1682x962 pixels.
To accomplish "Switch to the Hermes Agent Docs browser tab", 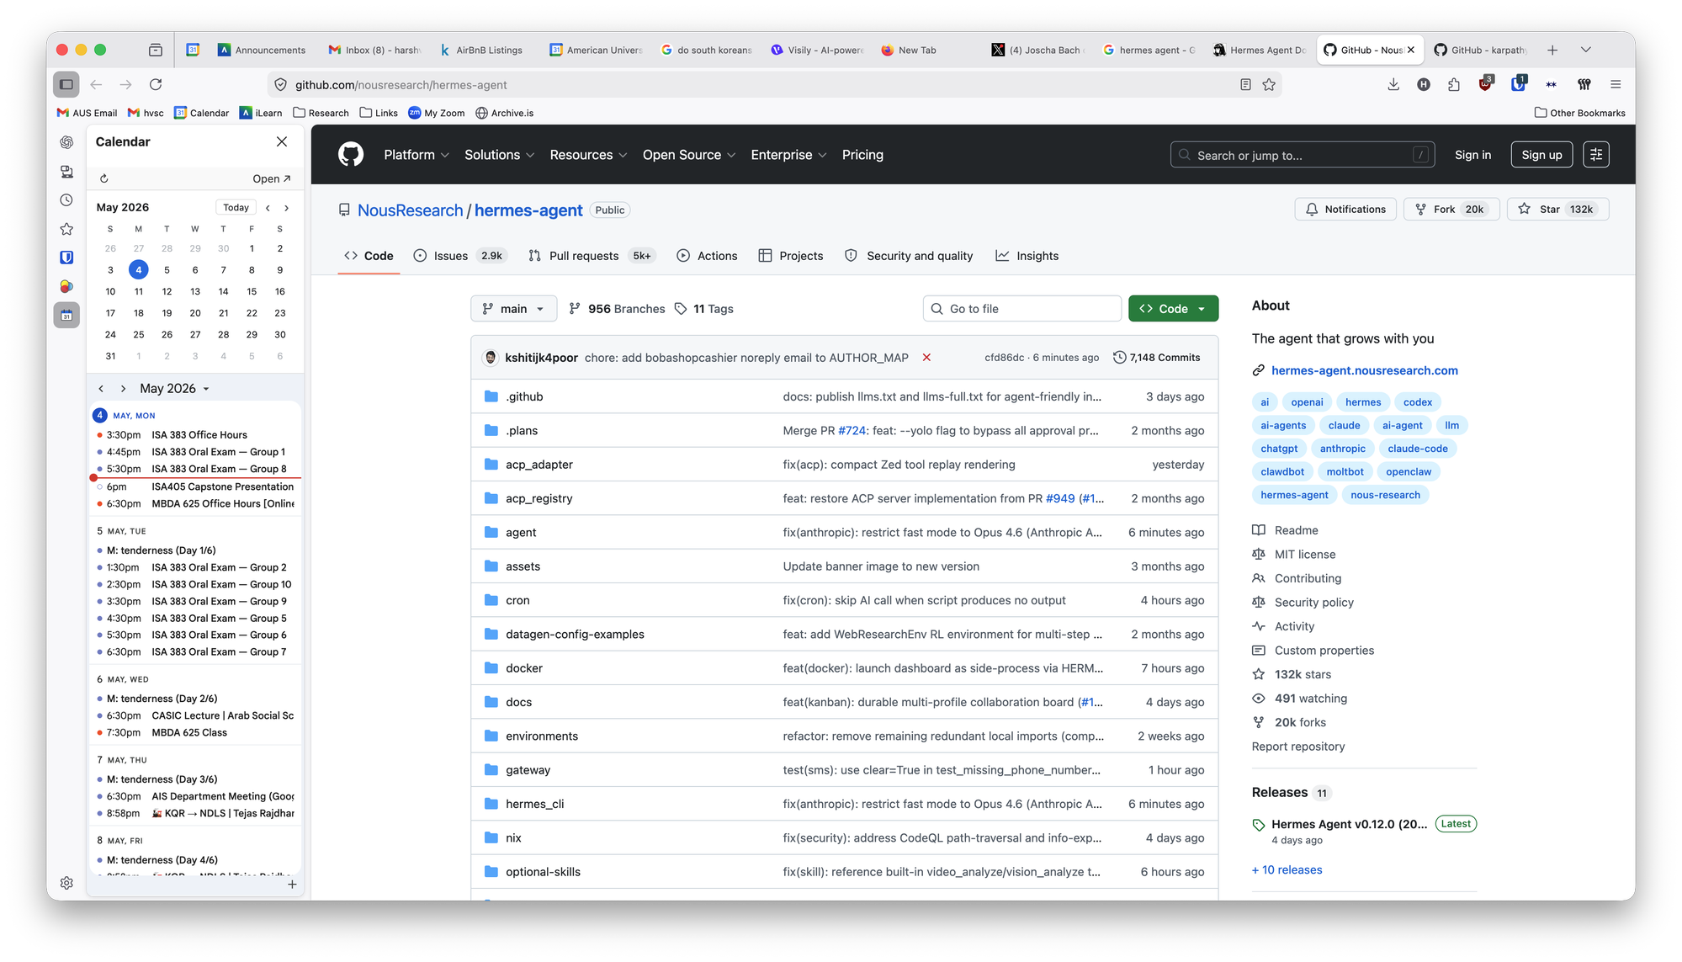I will (x=1259, y=50).
